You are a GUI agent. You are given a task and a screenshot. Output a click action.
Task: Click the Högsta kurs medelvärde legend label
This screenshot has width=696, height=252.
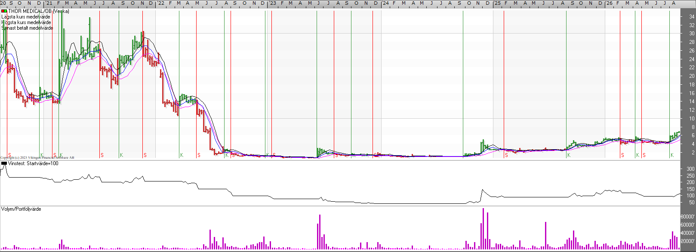click(26, 22)
